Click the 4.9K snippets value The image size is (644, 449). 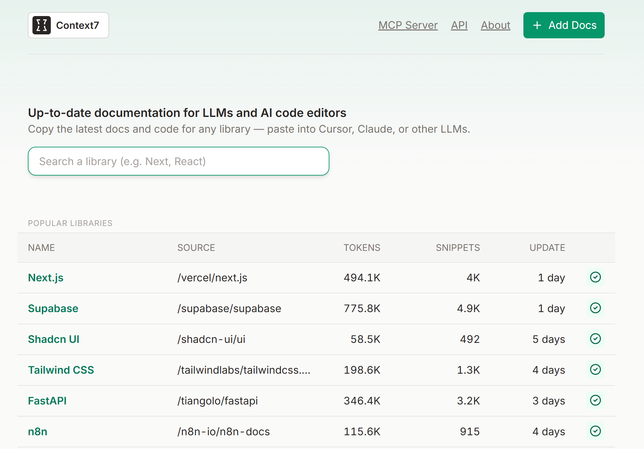pos(468,309)
